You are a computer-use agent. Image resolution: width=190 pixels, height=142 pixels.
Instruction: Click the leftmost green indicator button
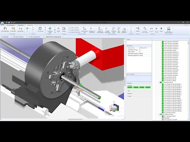click(x=130, y=87)
